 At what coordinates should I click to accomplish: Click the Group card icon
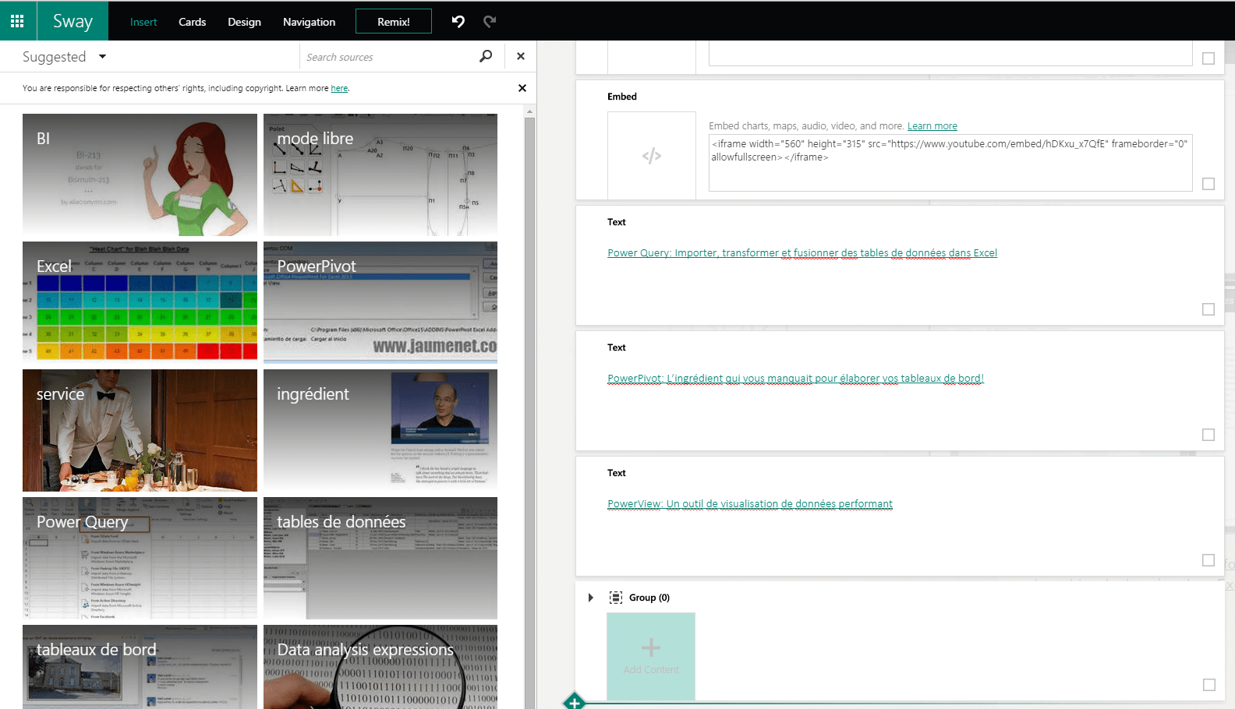616,598
